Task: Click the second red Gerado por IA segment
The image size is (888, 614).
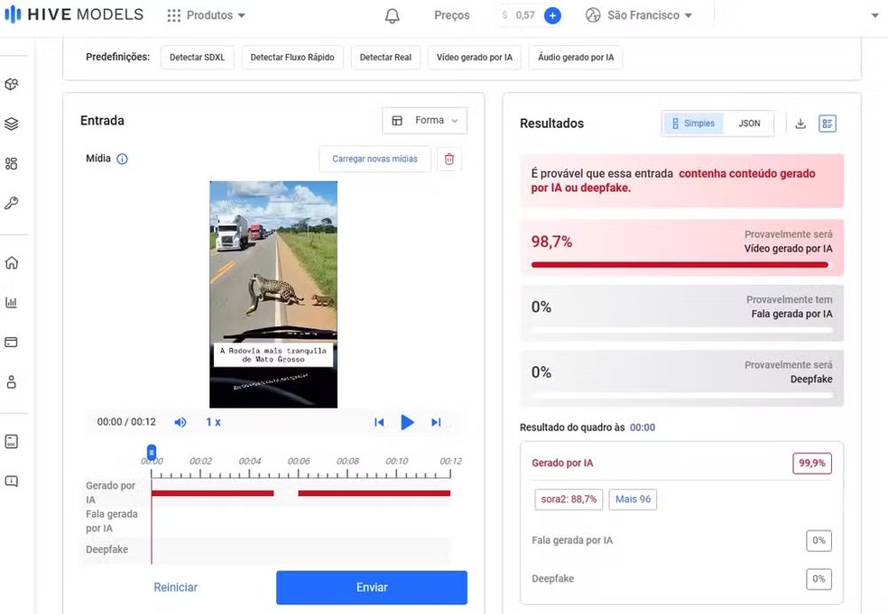Action: 374,493
